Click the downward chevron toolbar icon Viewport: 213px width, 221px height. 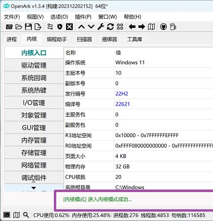pyautogui.click(x=91, y=27)
